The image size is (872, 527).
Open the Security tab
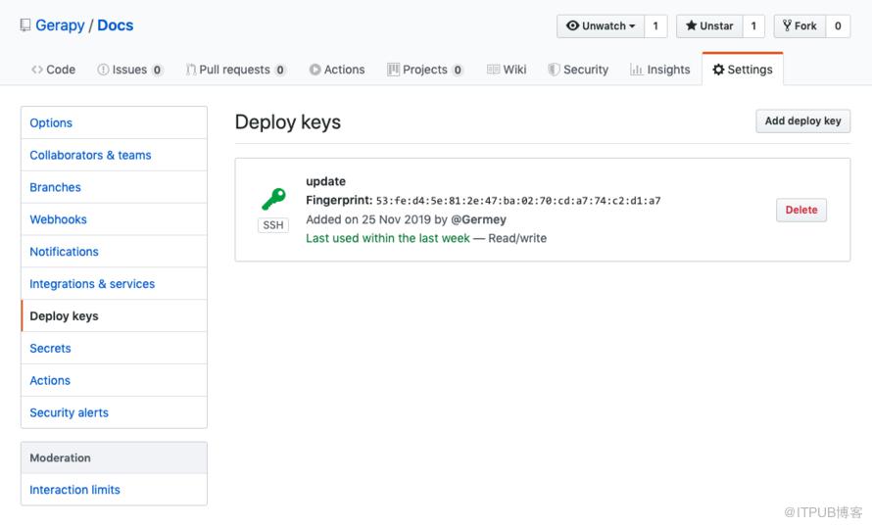click(578, 70)
